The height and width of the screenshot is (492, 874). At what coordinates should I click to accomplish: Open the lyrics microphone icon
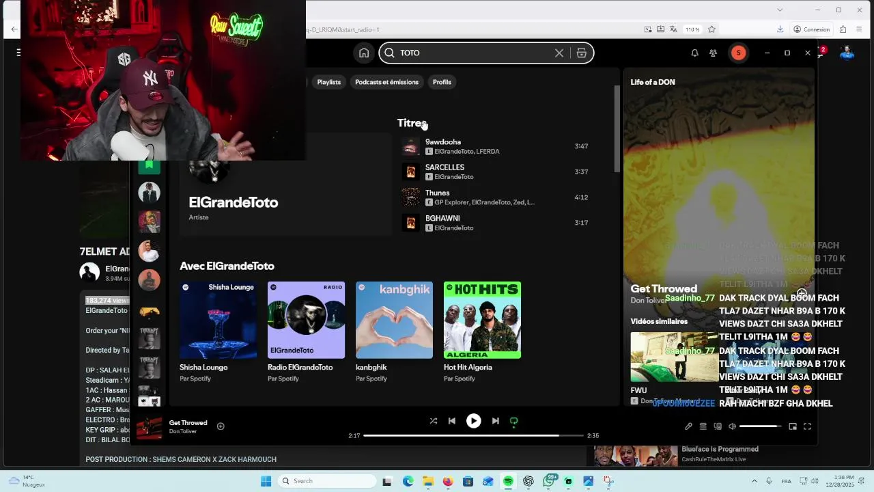pyautogui.click(x=688, y=426)
